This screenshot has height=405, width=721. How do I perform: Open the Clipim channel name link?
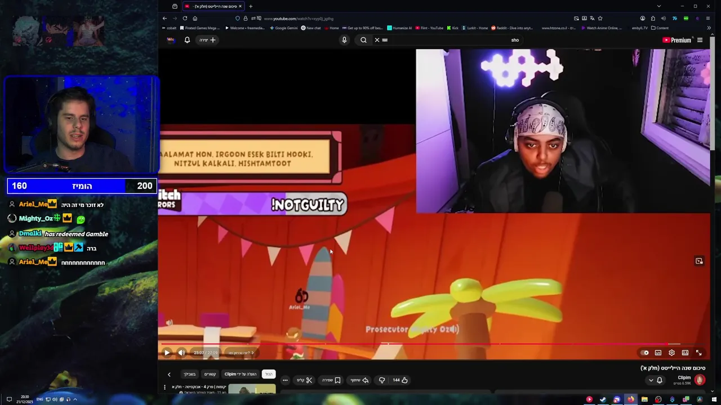click(x=684, y=377)
